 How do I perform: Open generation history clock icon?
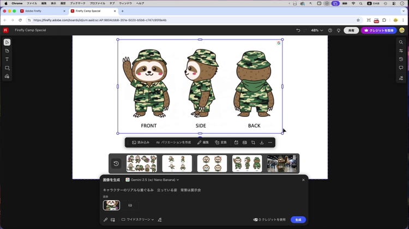[x=116, y=163]
